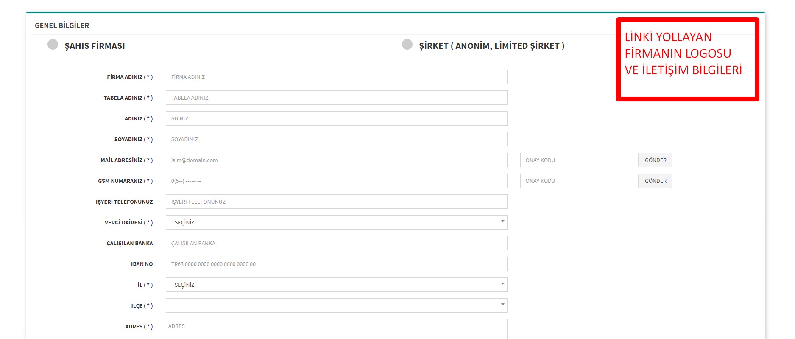Select the SOYADINIZ input box

coord(336,139)
